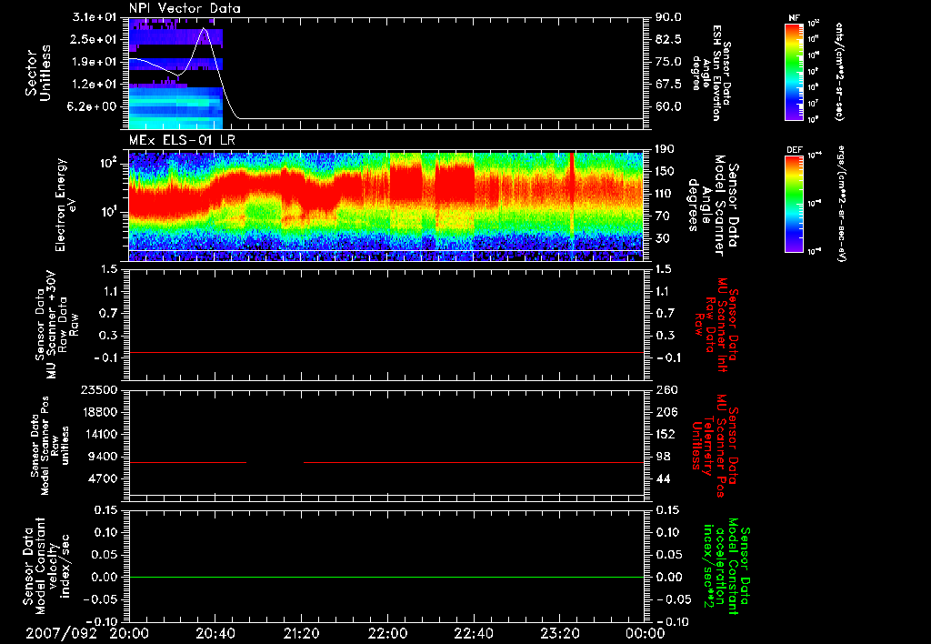Click the '3.1e+01' sector tick label
Image resolution: width=931 pixels, height=644 pixels.
(x=94, y=17)
